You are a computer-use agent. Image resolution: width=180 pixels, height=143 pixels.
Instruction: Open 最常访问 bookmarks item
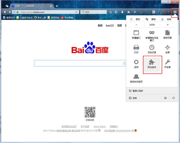(9, 18)
